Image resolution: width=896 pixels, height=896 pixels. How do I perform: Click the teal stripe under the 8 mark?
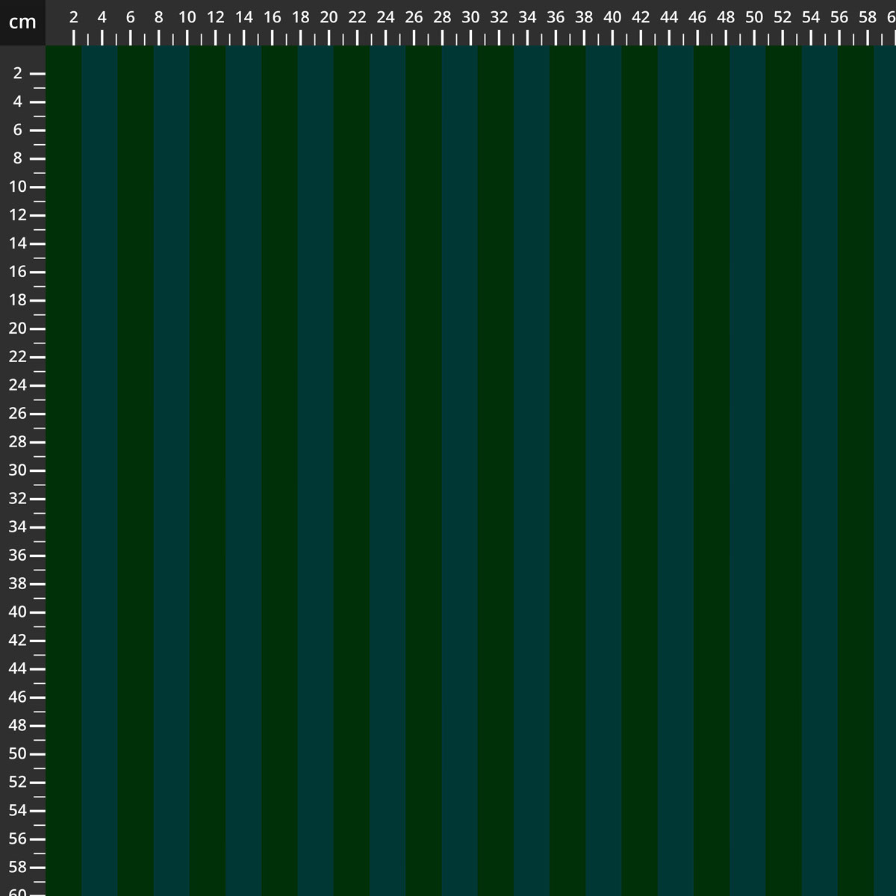click(172, 448)
